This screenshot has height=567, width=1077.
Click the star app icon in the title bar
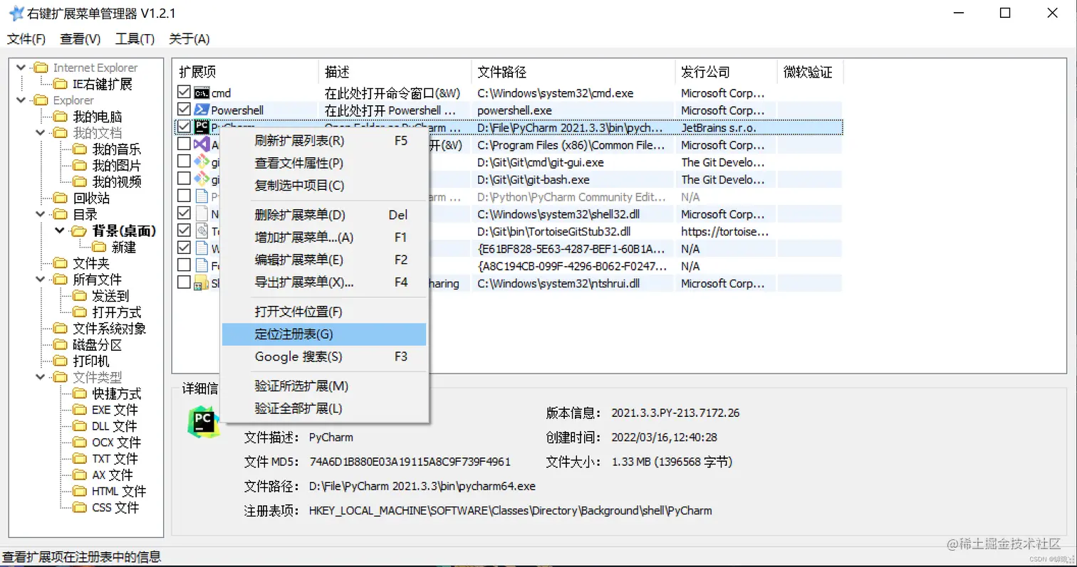pyautogui.click(x=15, y=14)
